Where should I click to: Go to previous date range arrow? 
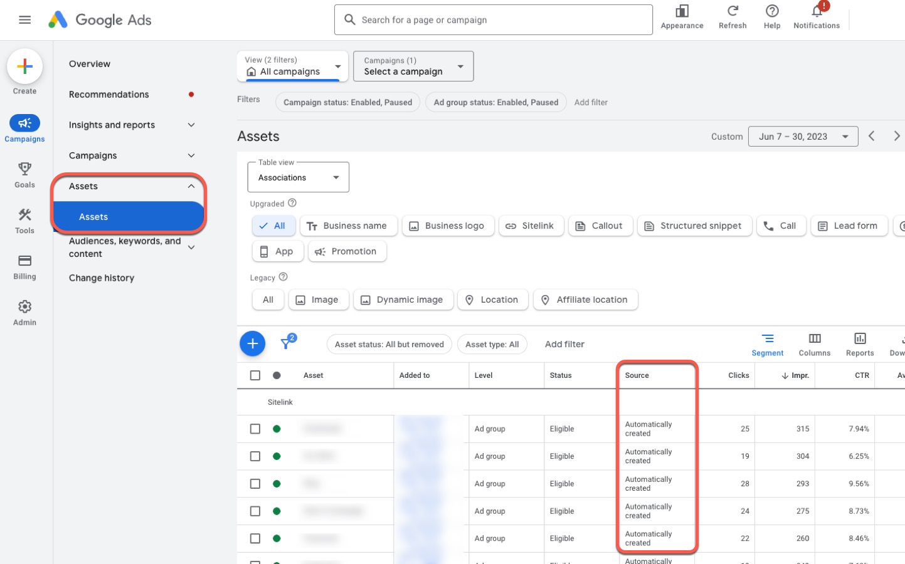[872, 136]
